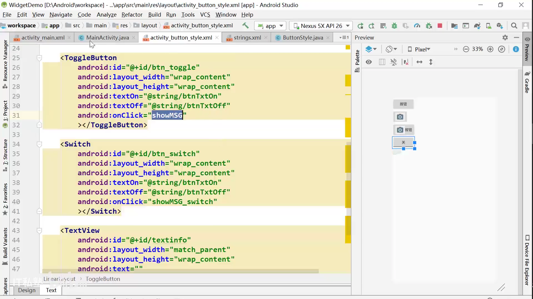
Task: Toggle view options eye icon in Preview
Action: pos(369,62)
